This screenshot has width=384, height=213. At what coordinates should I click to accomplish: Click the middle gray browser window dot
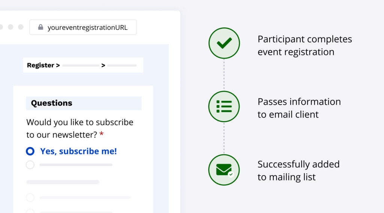click(10, 27)
